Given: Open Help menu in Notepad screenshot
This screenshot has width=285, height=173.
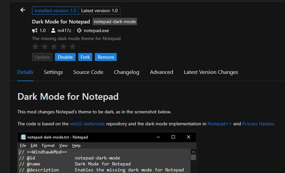Looking at the screenshot, I should pyautogui.click(x=76, y=145).
